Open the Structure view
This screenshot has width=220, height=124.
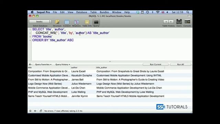click(x=57, y=23)
